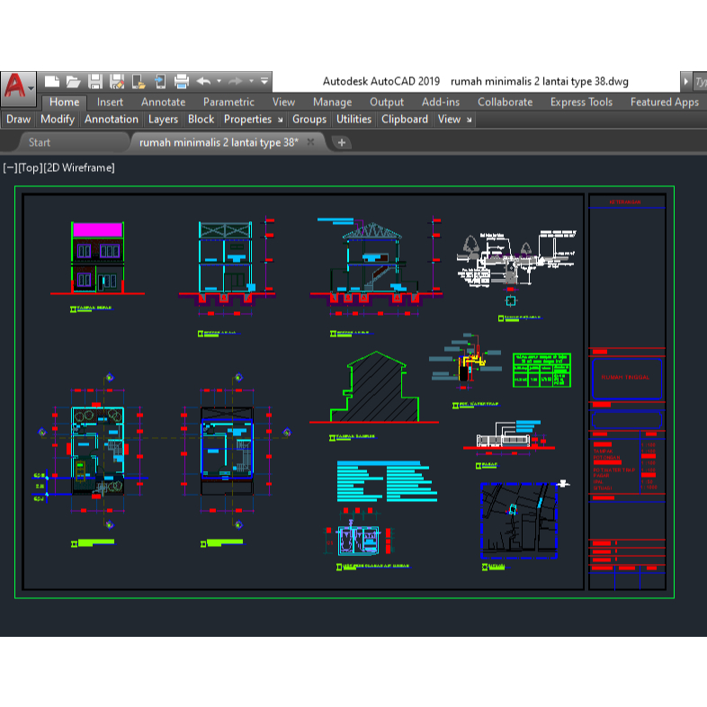The image size is (707, 707).
Task: Select the rumah minimalis 2 lantai type 38 tab
Action: [219, 142]
